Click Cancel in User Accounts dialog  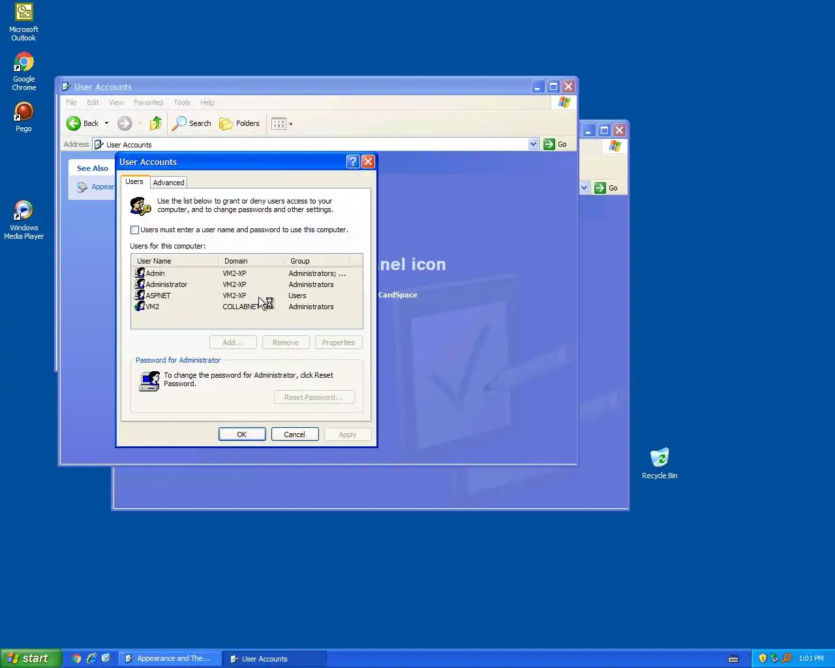click(294, 434)
